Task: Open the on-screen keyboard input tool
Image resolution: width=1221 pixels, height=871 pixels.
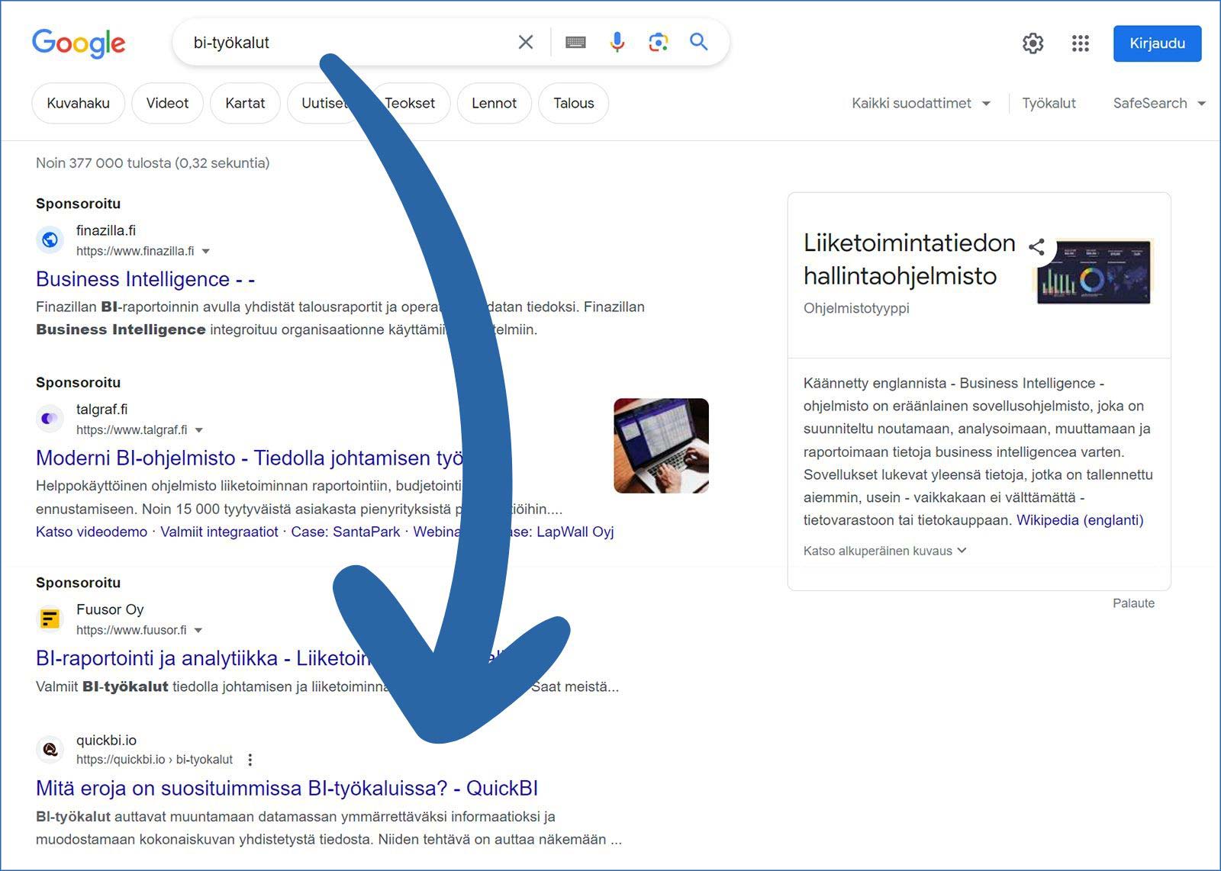Action: click(575, 43)
